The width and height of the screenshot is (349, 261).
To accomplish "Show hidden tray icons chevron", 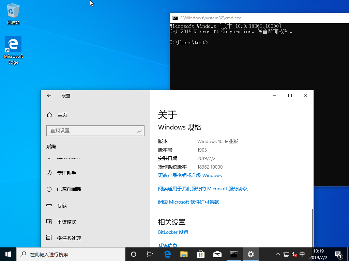I will (x=278, y=254).
